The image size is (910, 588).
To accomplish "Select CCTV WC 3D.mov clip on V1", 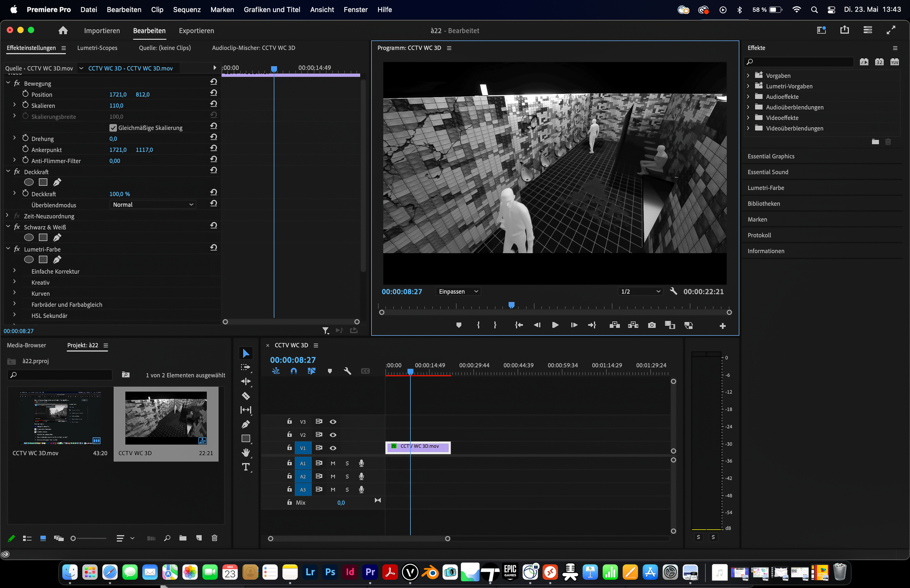I will coord(418,447).
